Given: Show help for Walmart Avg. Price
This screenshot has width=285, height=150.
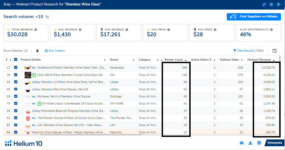Looking at the screenshot, I should pyautogui.click(x=168, y=29).
